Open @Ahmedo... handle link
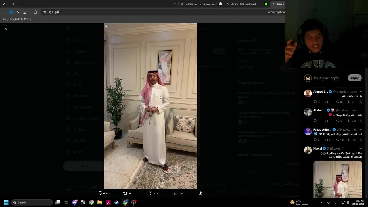The height and width of the screenshot is (207, 368). [x=341, y=92]
